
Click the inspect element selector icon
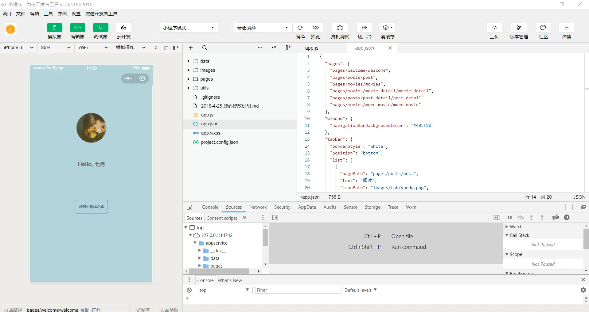(189, 207)
